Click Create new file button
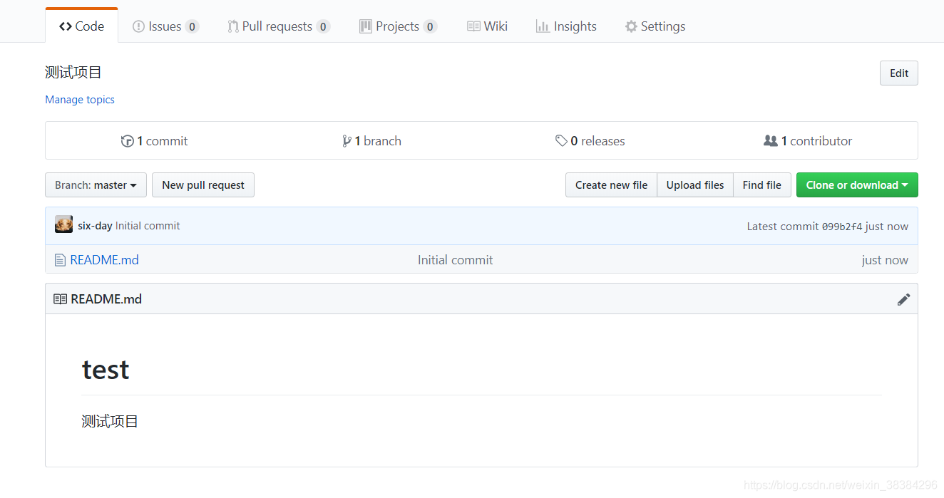 611,185
